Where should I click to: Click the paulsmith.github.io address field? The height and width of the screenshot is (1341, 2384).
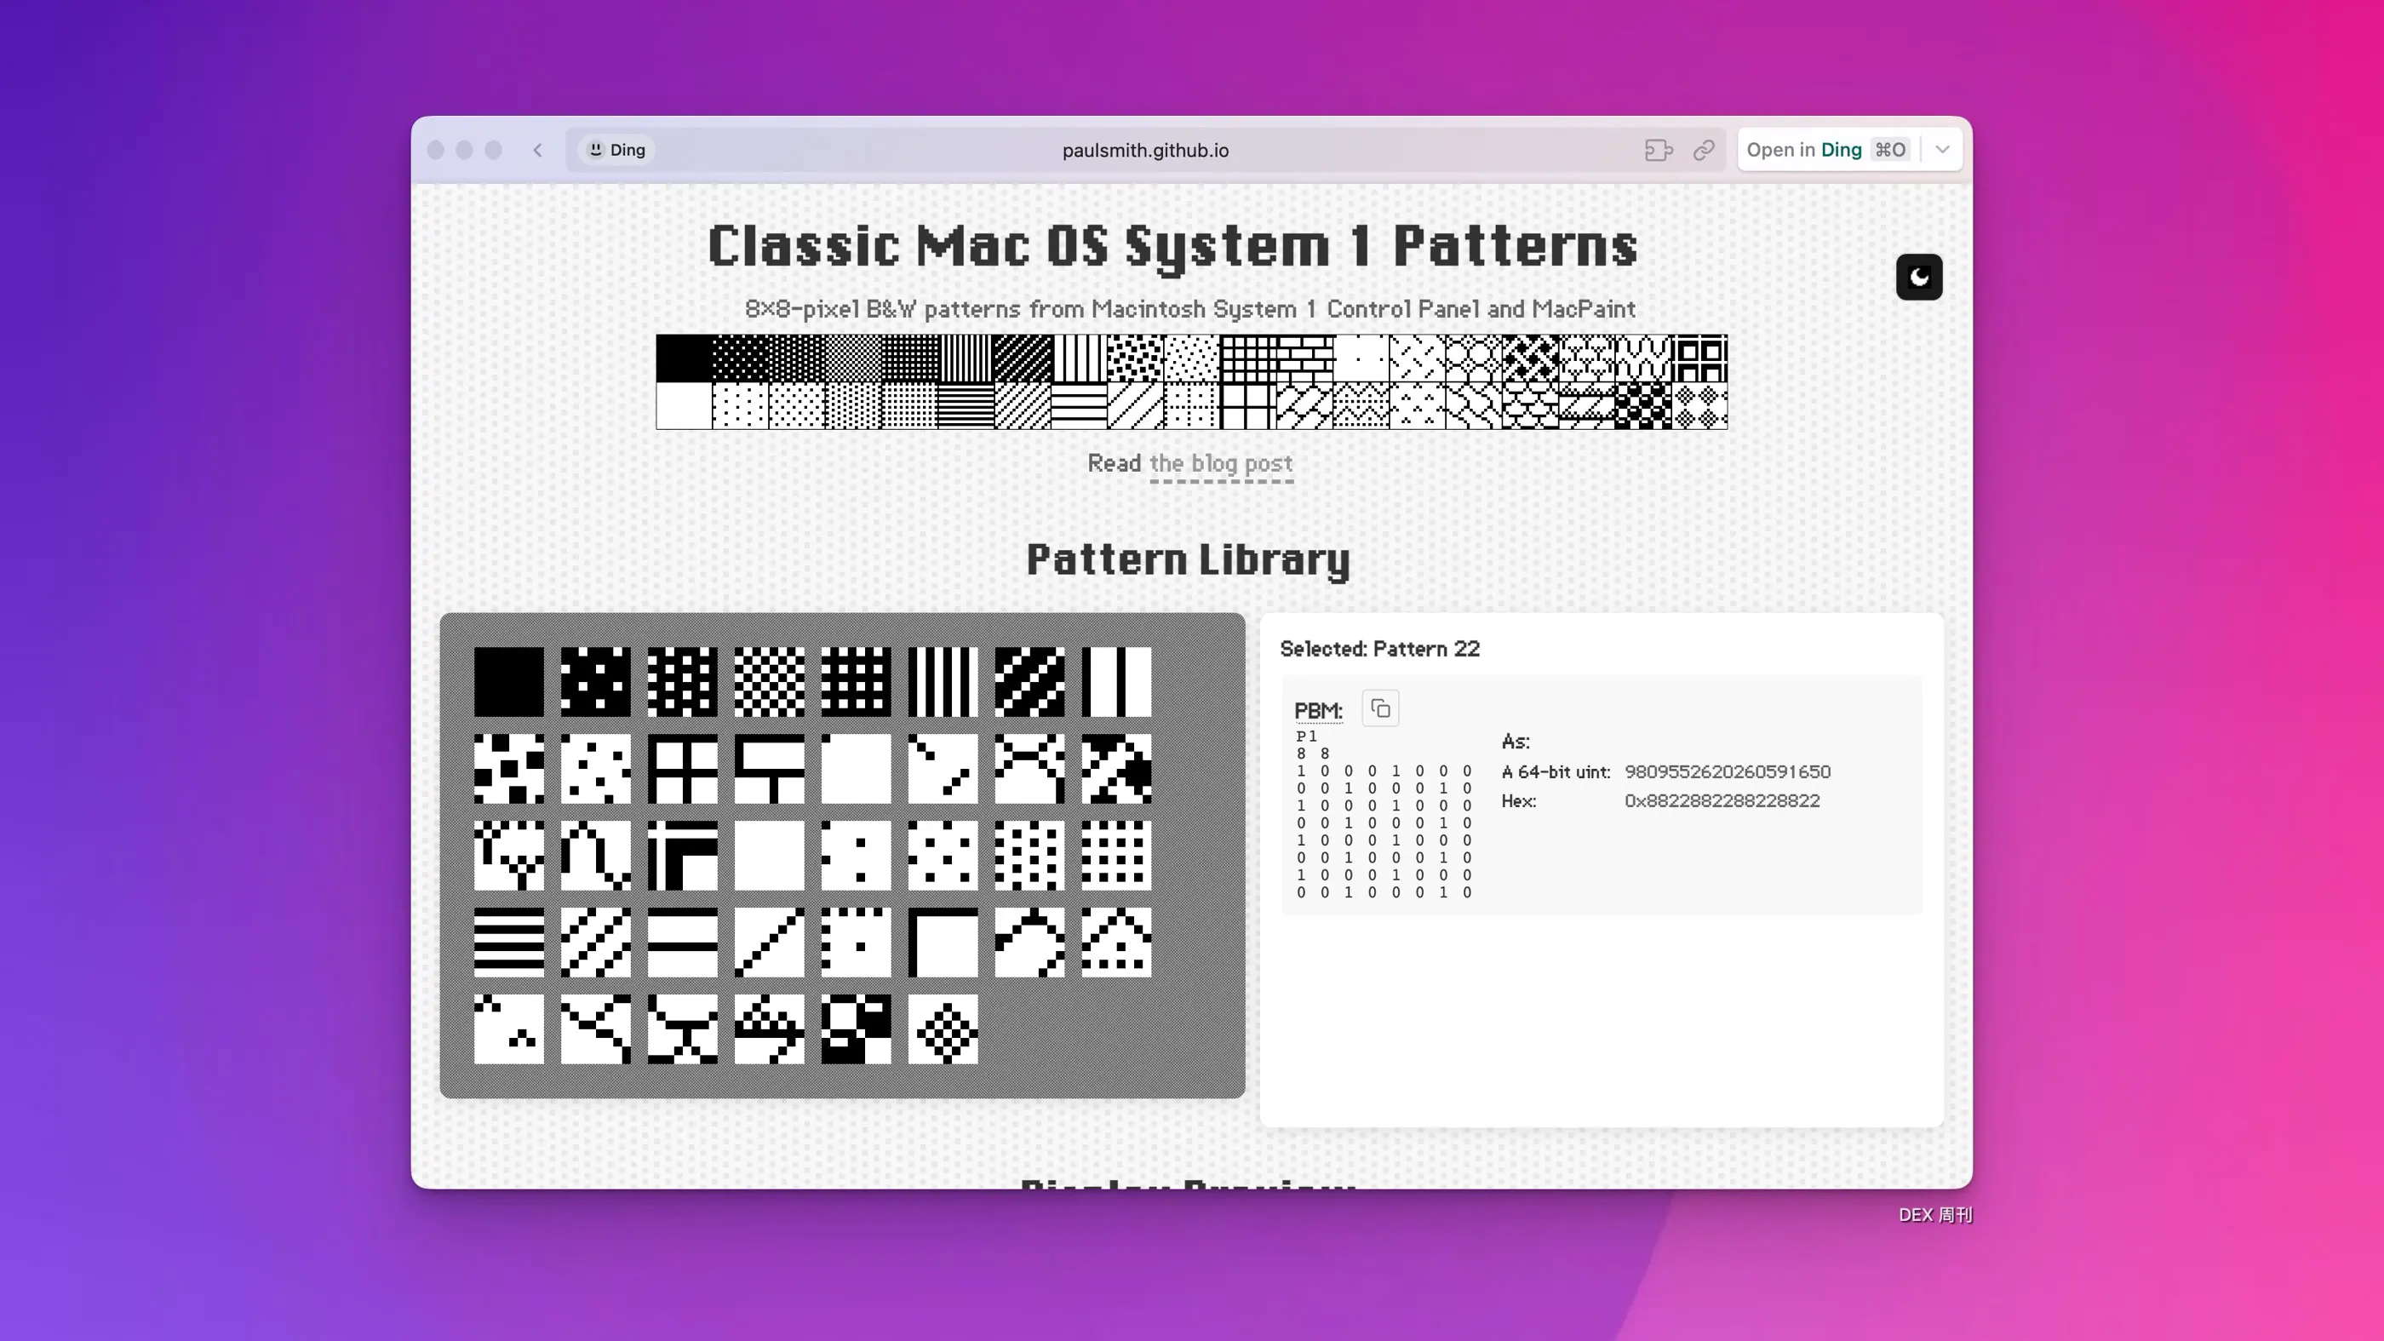[x=1145, y=150]
